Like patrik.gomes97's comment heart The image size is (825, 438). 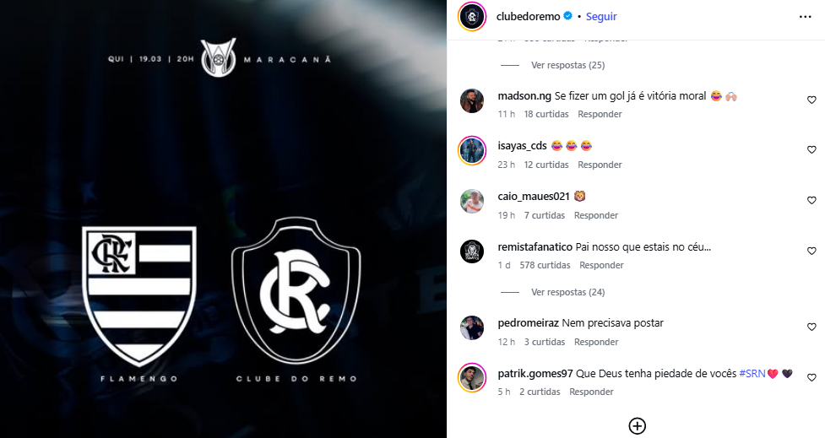811,377
